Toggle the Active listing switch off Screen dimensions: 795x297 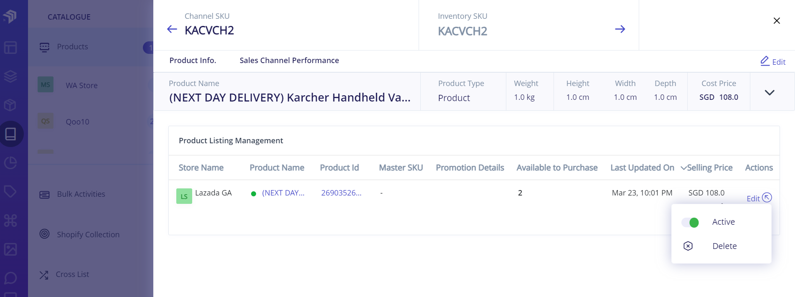click(690, 222)
